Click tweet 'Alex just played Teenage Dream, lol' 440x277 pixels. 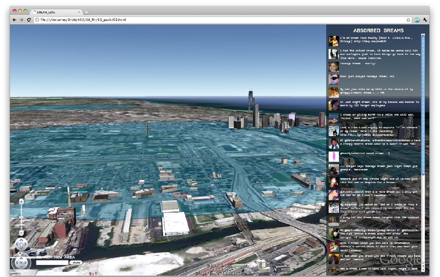pyautogui.click(x=367, y=76)
